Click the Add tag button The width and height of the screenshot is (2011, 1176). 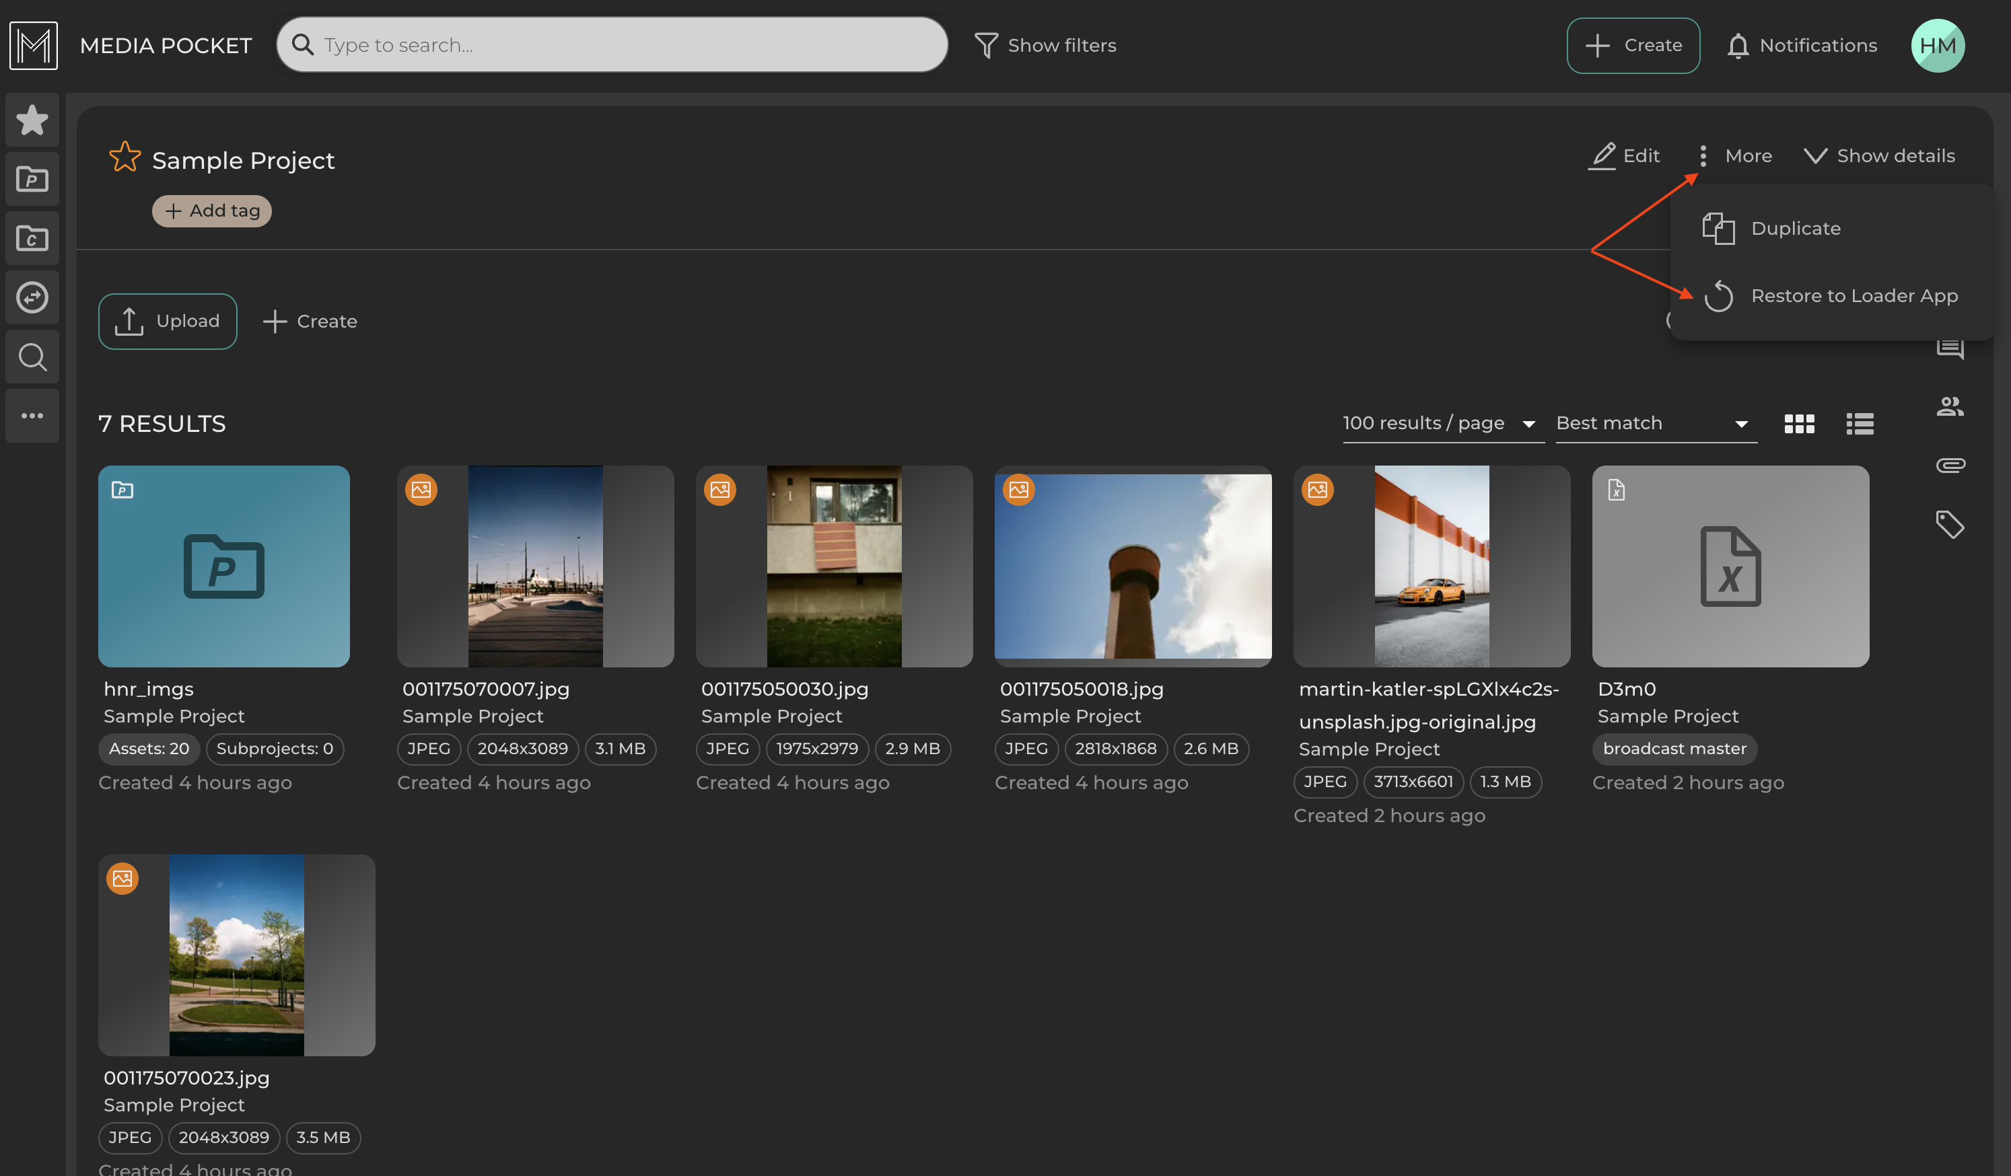pyautogui.click(x=211, y=211)
